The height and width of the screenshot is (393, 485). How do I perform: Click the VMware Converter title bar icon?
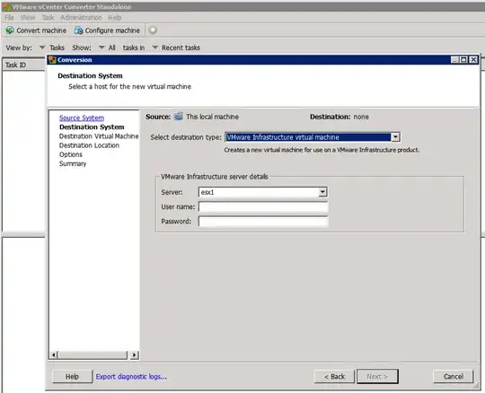(x=6, y=6)
